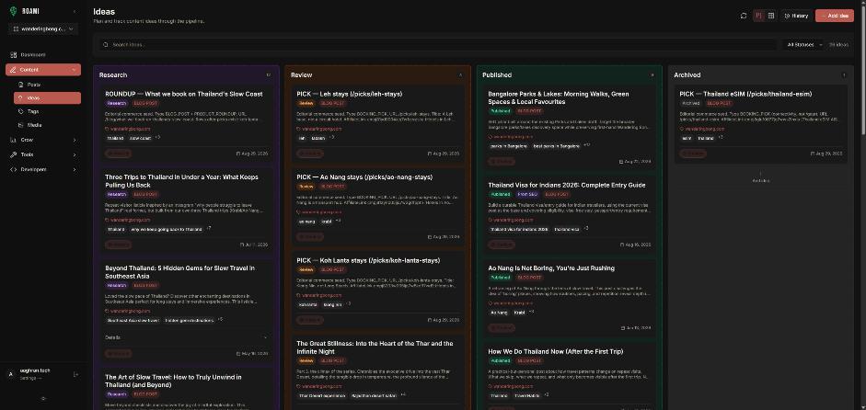Click the user avatar letter A

coord(10,374)
